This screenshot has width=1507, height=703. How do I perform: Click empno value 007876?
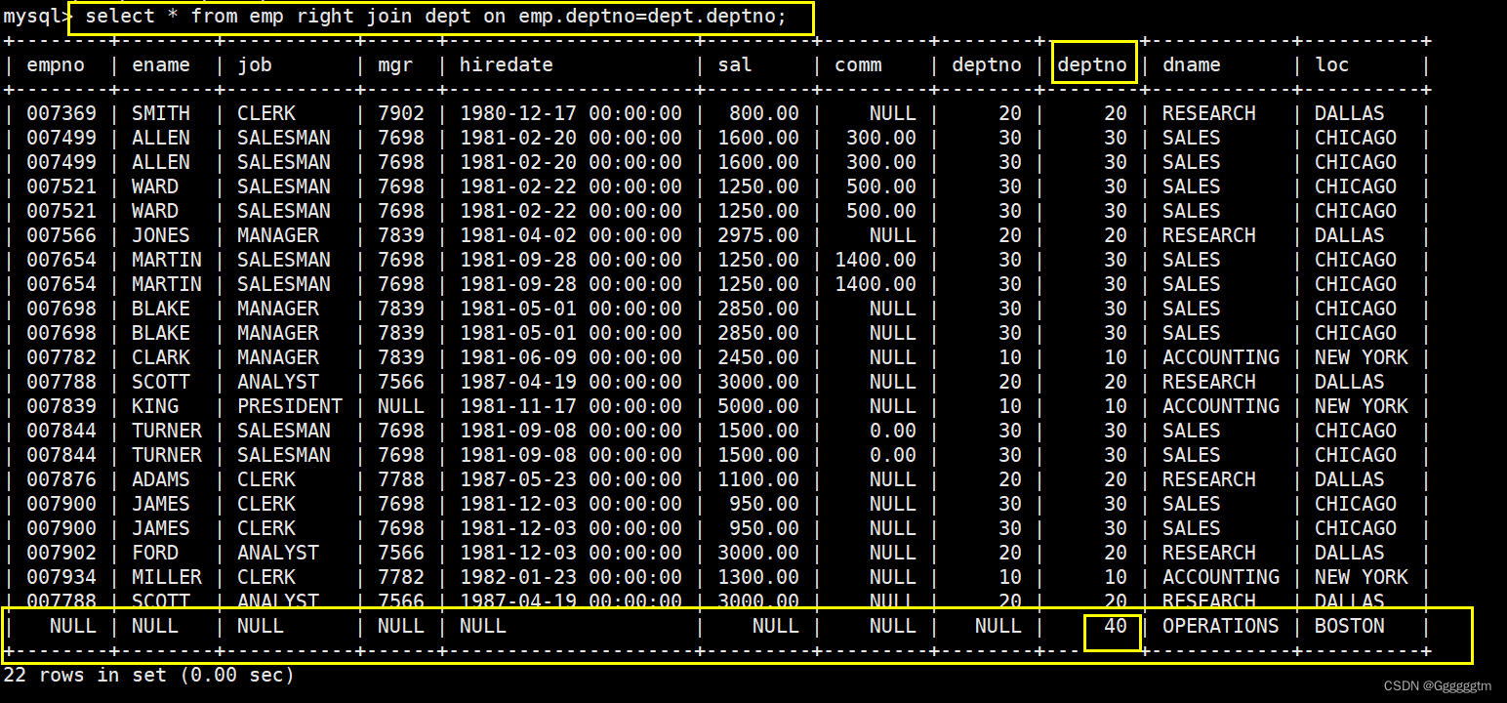[61, 479]
